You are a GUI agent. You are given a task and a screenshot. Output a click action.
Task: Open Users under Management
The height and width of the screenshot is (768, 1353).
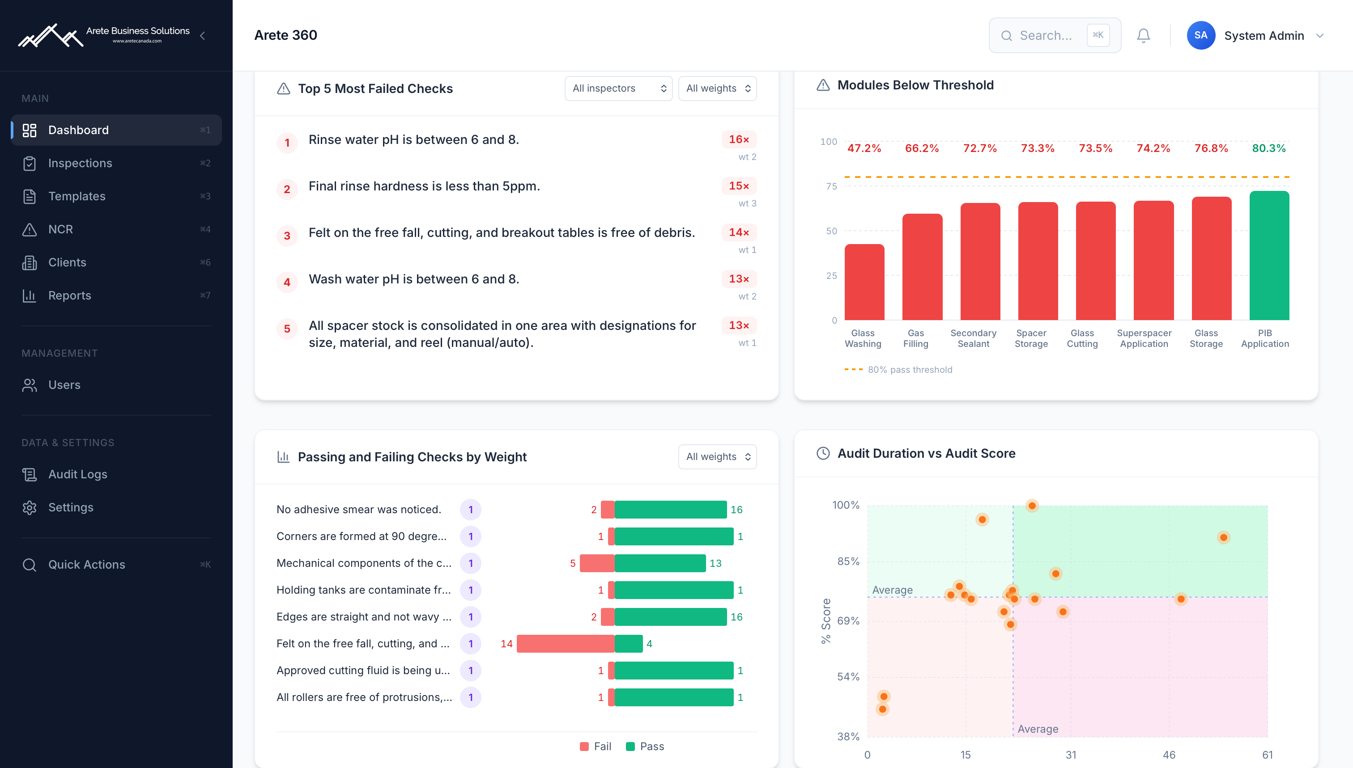pos(116,385)
